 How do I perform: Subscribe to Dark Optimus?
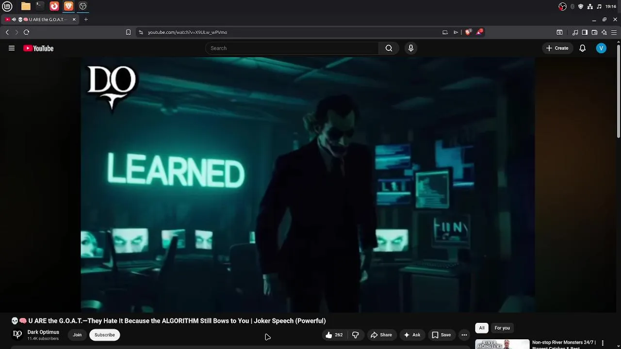105,335
